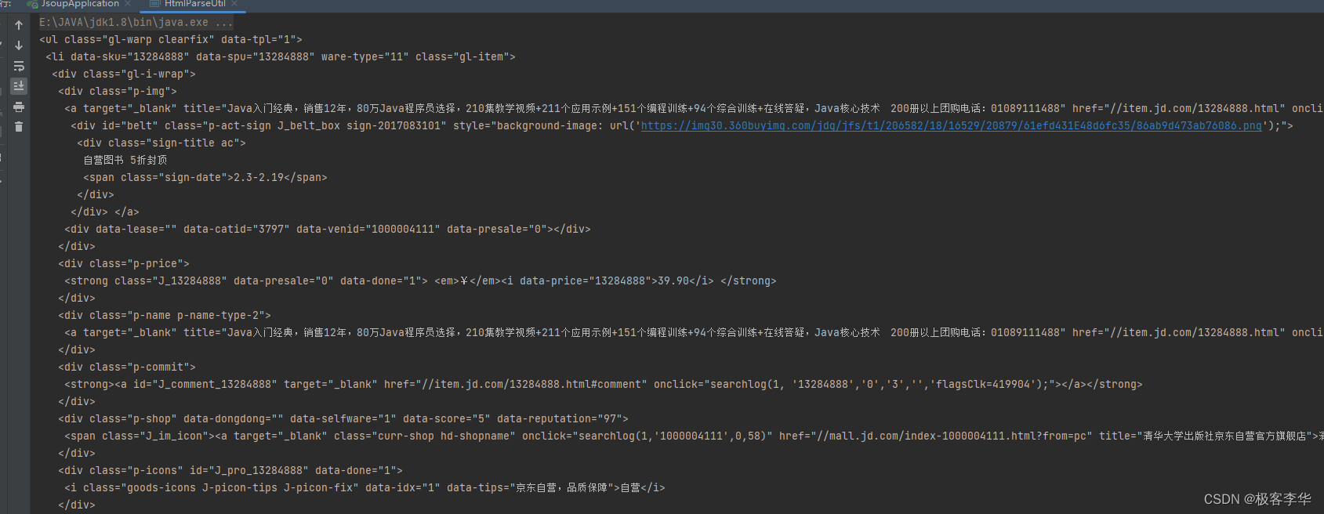Open the img30.360buyimg.com image URL link
The image size is (1324, 514).
[951, 125]
